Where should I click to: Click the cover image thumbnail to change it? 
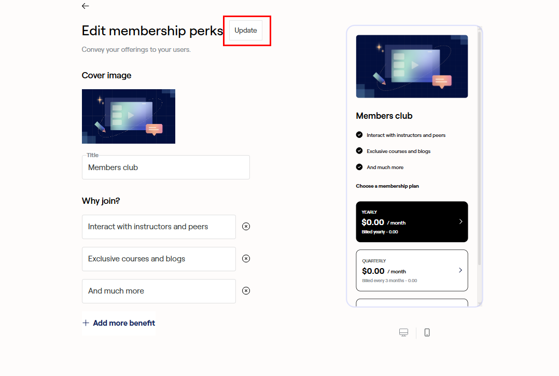pos(129,116)
